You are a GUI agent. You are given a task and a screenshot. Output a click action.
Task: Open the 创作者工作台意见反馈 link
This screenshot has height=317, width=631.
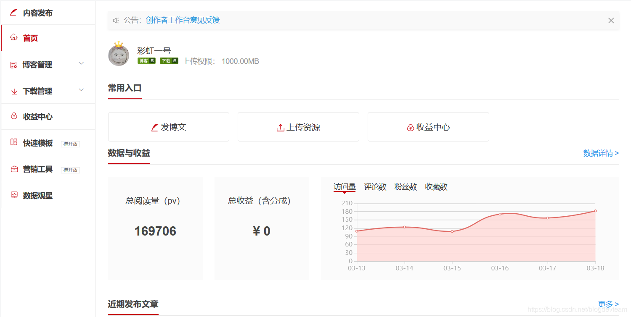[183, 20]
